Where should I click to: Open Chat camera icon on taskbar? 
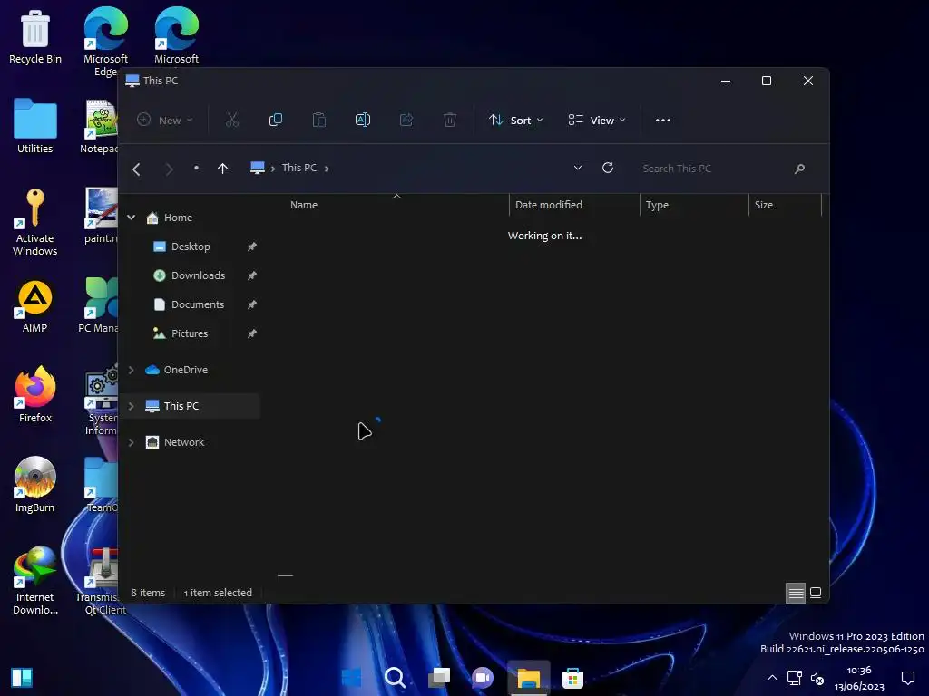pos(483,678)
